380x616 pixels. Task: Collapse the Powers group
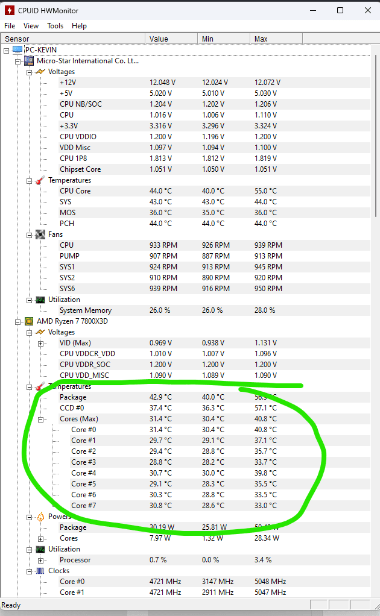coord(29,517)
